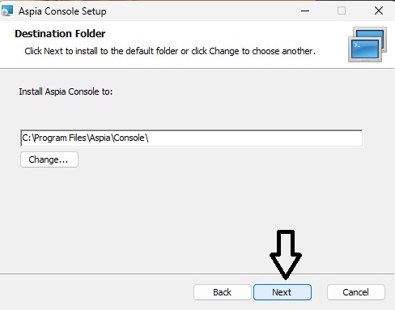Go to the next installation step
The width and height of the screenshot is (395, 310).
[282, 292]
